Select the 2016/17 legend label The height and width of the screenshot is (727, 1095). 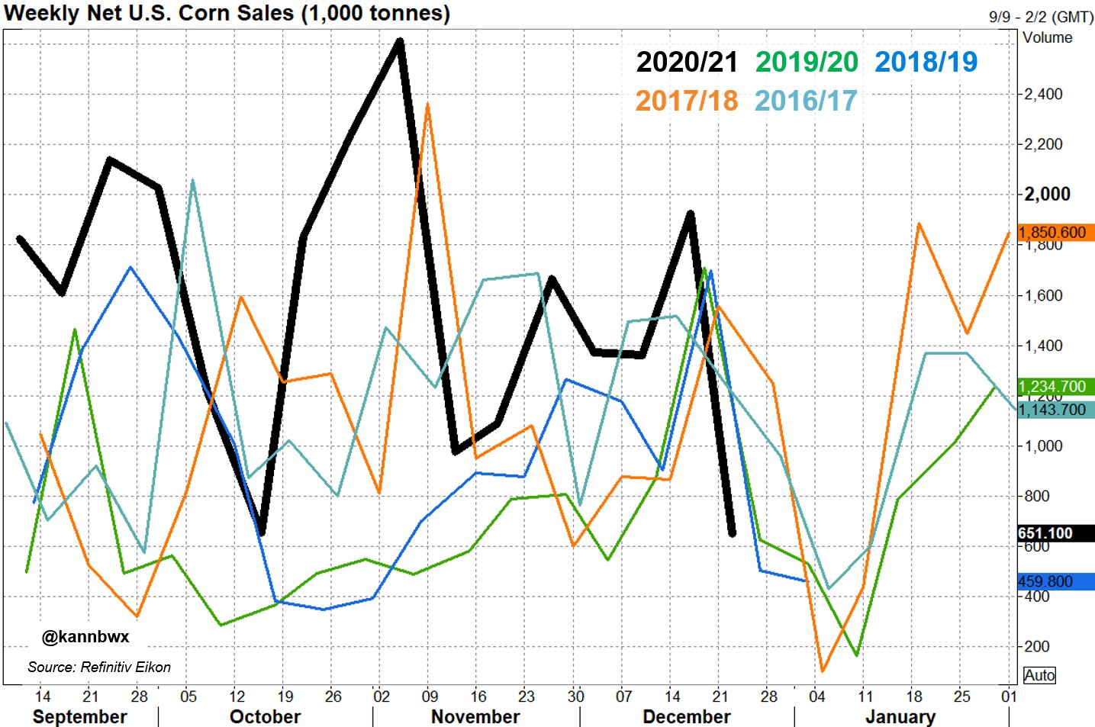click(x=806, y=101)
